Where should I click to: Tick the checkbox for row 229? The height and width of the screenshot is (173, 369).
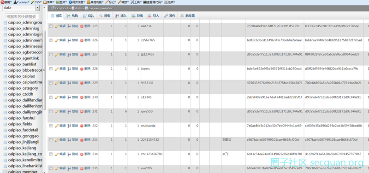(51, 83)
